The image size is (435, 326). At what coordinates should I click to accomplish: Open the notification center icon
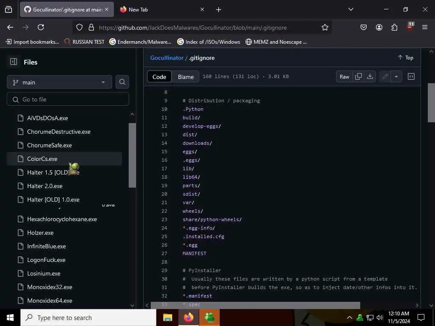click(421, 318)
